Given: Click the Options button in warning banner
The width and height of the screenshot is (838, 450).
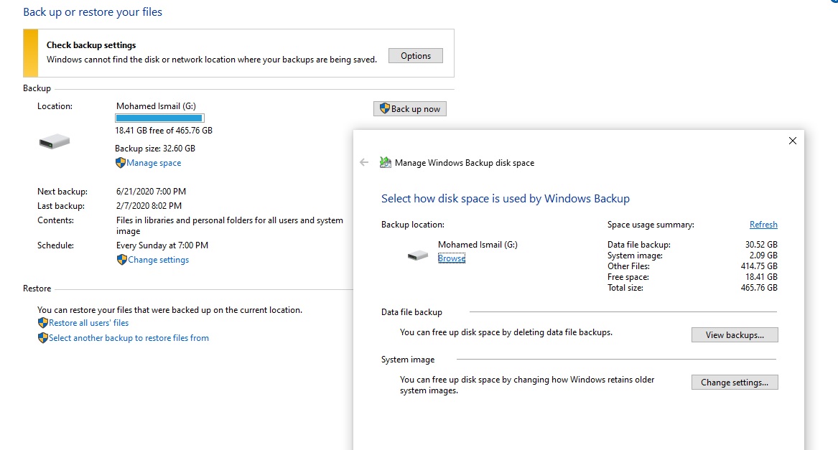Looking at the screenshot, I should (415, 56).
